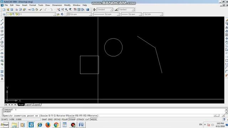Click the Open file icon
228x128 pixels.
pyautogui.click(x=8, y=10)
